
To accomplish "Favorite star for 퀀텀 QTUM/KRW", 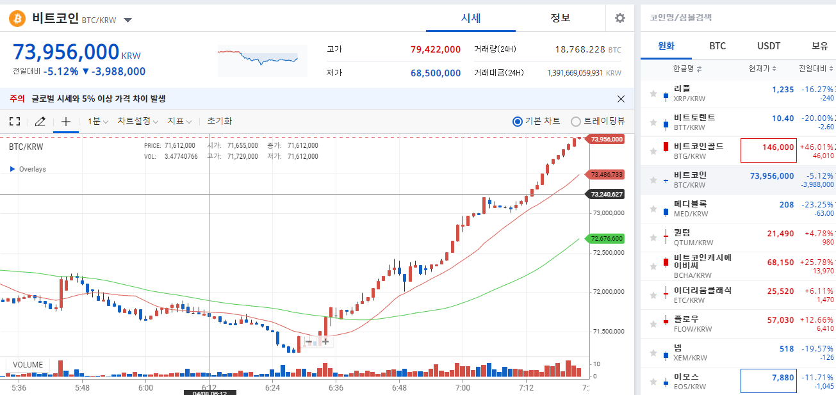I will 653,238.
